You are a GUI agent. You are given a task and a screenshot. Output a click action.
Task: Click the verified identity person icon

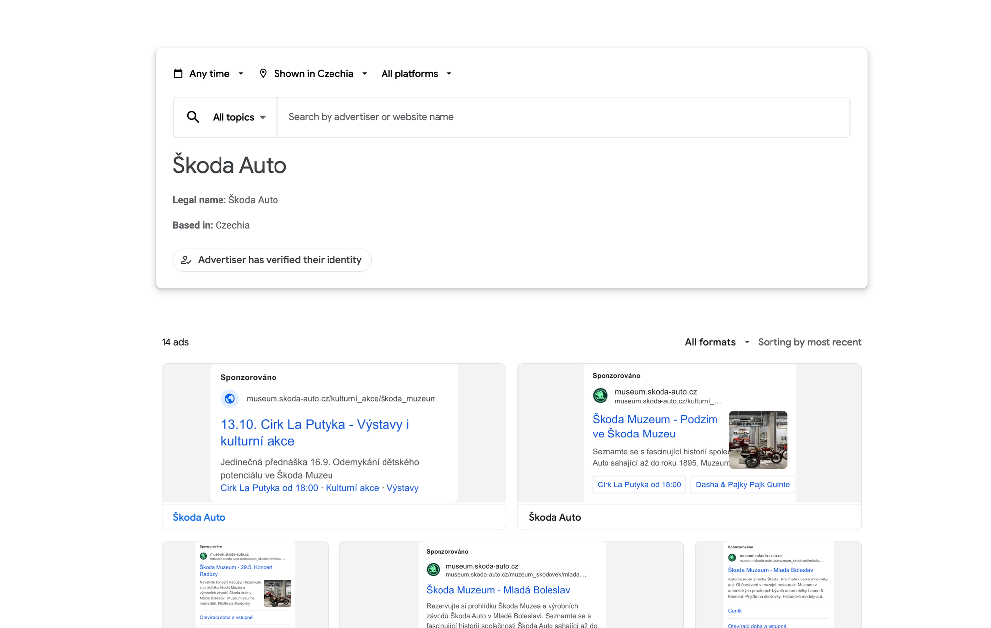[186, 260]
